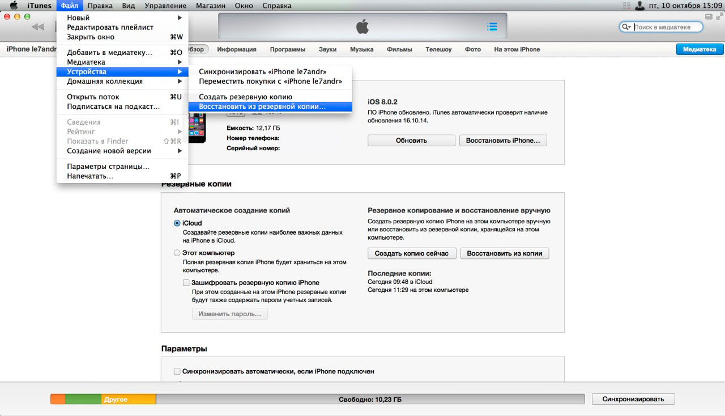Expand Создание новой версии submenu
The image size is (725, 416).
(122, 151)
